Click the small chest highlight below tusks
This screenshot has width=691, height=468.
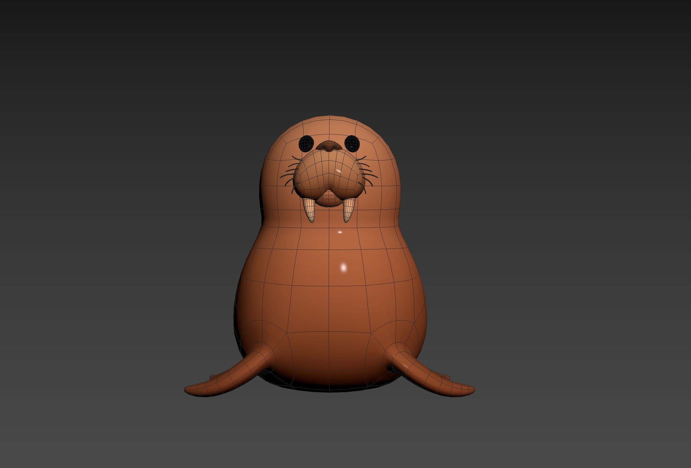click(340, 232)
